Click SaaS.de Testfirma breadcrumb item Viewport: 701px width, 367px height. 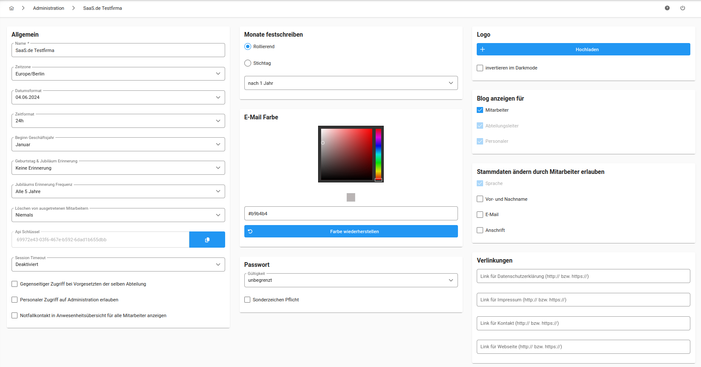click(x=102, y=8)
